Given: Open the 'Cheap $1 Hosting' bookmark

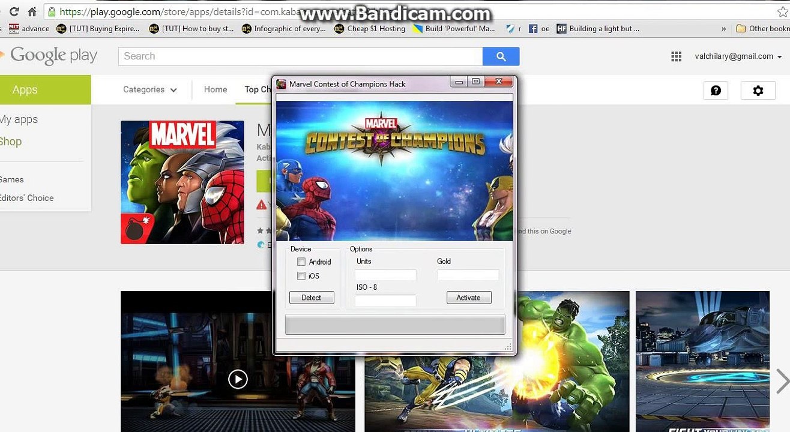Looking at the screenshot, I should coord(370,28).
